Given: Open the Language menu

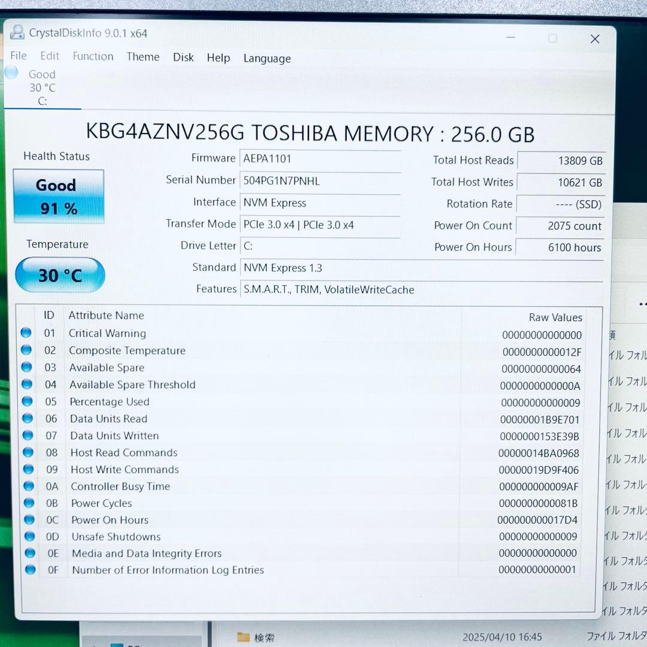Looking at the screenshot, I should pos(267,59).
